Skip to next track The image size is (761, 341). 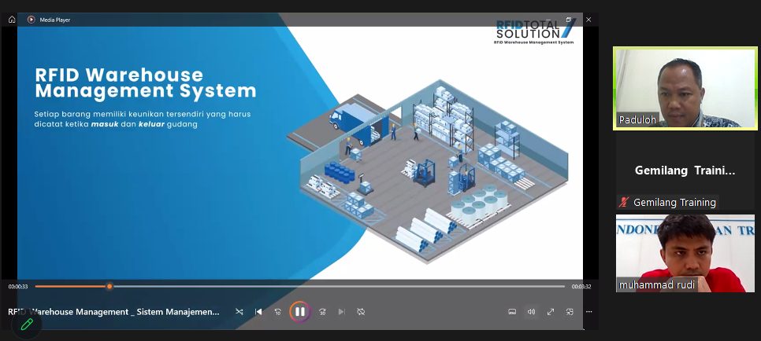click(x=341, y=312)
